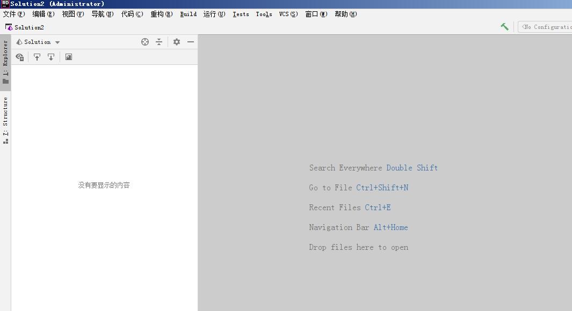Click the Ctrl+Shift+N shortcut link

382,188
